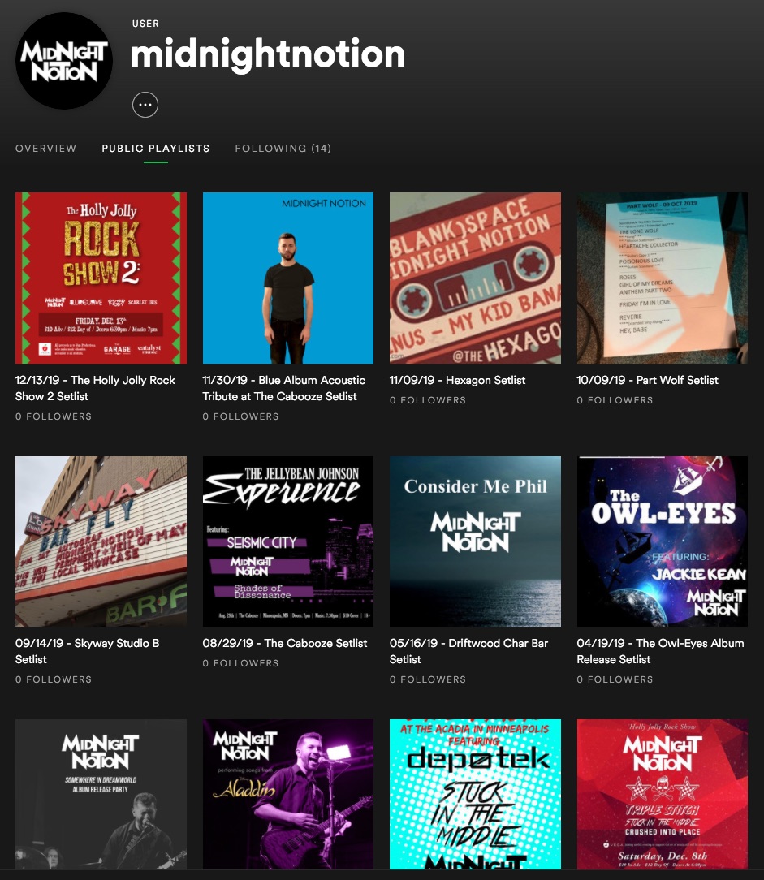
Task: Click the 11/30/19 Blue Album Acoustic Tribute title
Action: point(284,388)
